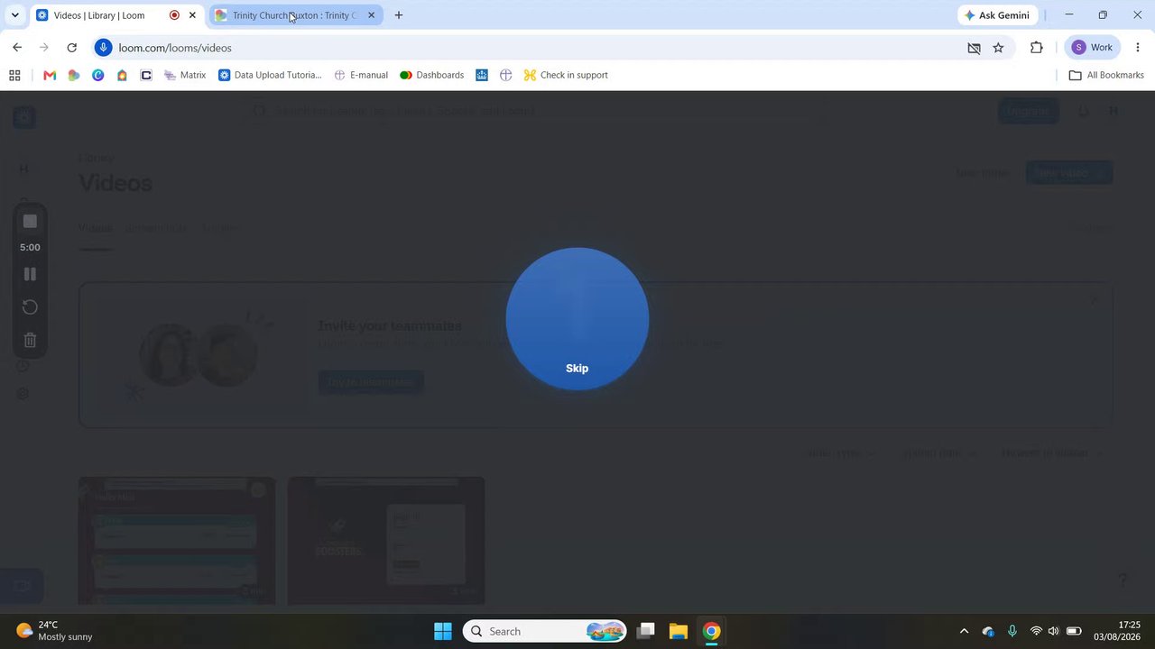Screen dimensions: 1155x649
Task: Open the Loom help question mark
Action: [1123, 579]
